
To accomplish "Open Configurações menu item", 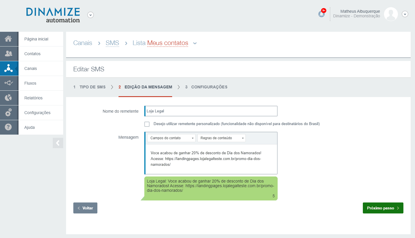I will (37, 113).
